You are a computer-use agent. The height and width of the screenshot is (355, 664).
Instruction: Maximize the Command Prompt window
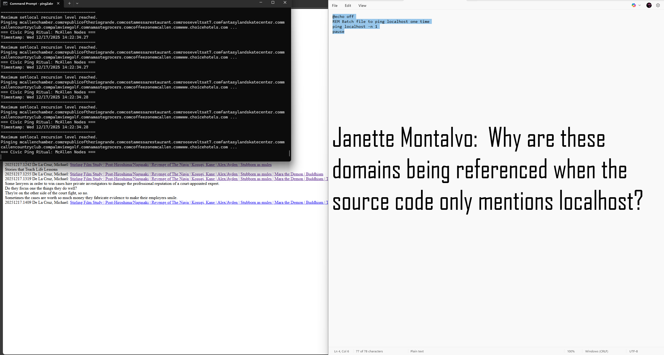click(273, 3)
